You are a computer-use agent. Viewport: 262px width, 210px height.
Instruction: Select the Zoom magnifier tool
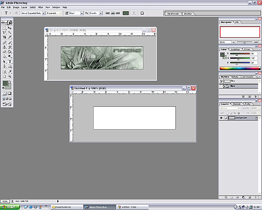pos(10,76)
